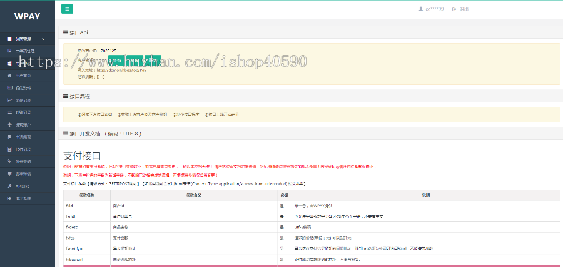This screenshot has width=563, height=267.
Task: Open the sidebar item below 申请提现
Action: pos(23,149)
